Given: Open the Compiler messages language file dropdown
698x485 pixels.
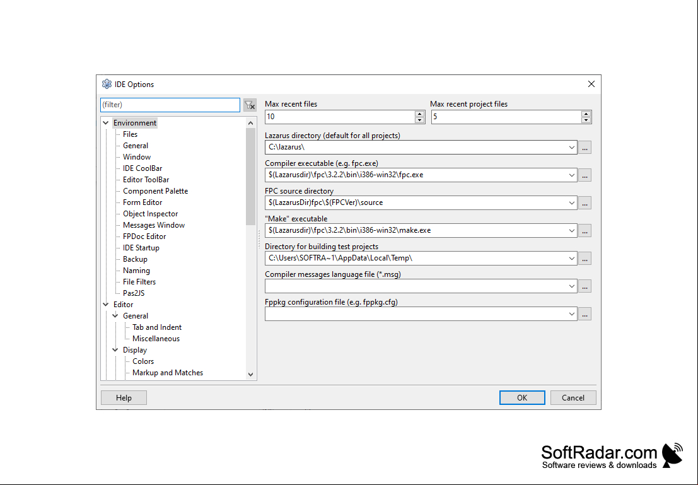Looking at the screenshot, I should click(x=571, y=286).
